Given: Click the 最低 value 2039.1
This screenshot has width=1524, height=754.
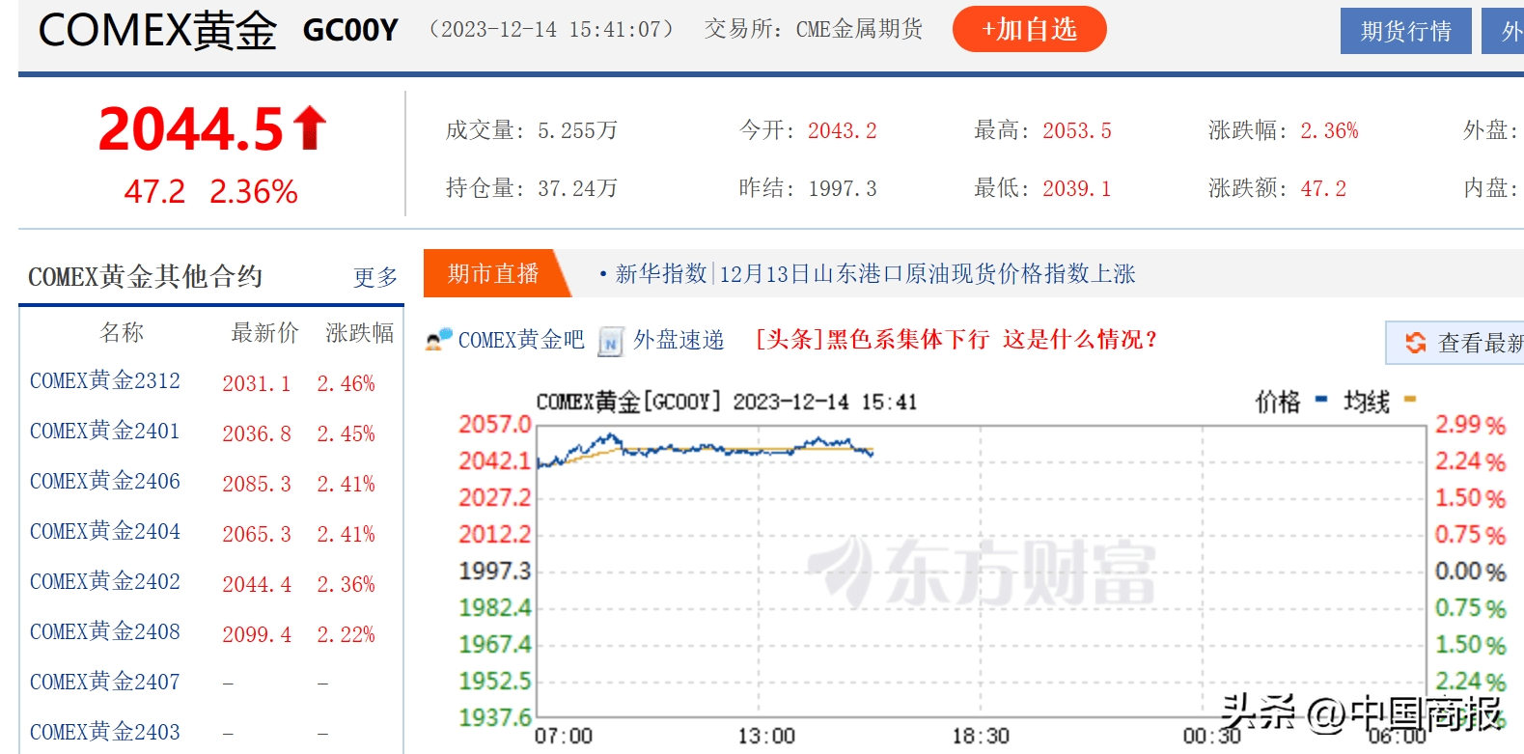Looking at the screenshot, I should click(x=1077, y=189).
